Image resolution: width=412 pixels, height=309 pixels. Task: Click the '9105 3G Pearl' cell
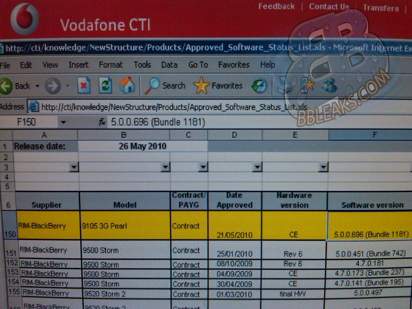[x=126, y=225]
